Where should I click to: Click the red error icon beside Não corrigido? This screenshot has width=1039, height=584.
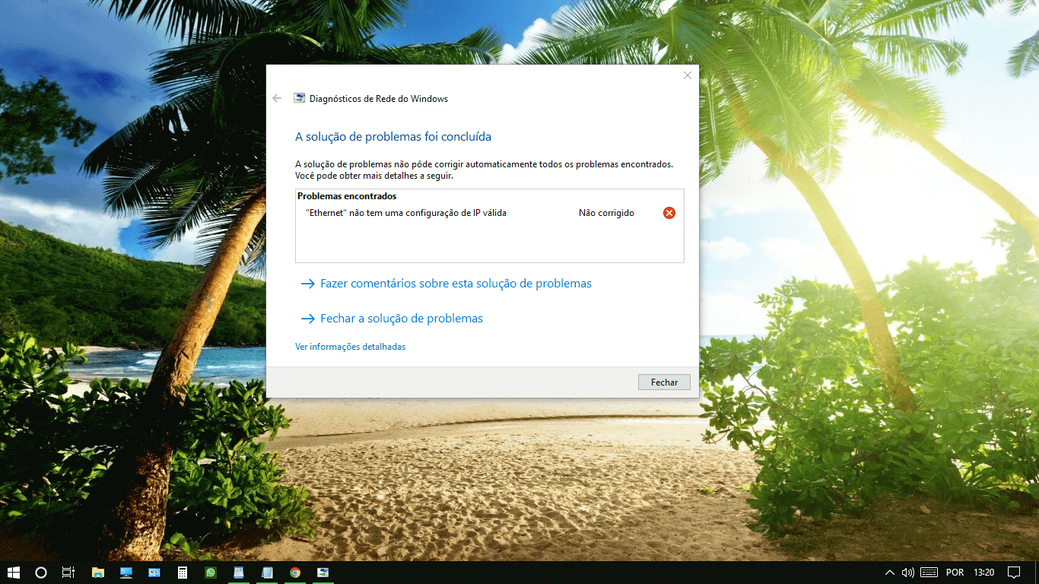point(669,213)
